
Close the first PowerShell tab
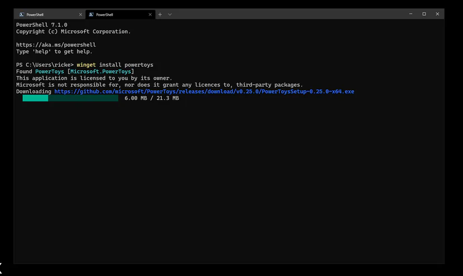(80, 14)
